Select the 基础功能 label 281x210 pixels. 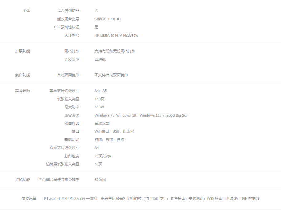tap(72, 140)
